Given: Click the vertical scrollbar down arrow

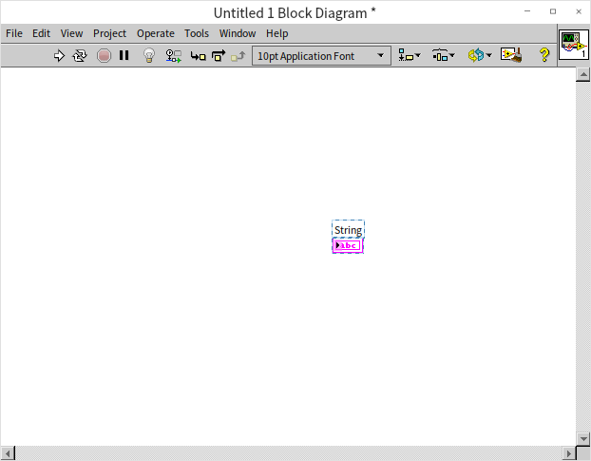Looking at the screenshot, I should pyautogui.click(x=583, y=437).
